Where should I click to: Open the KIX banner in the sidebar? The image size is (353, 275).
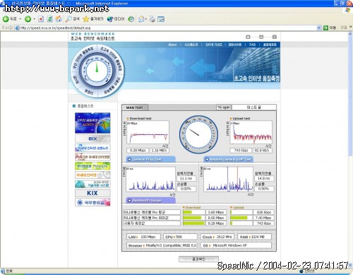[92, 193]
